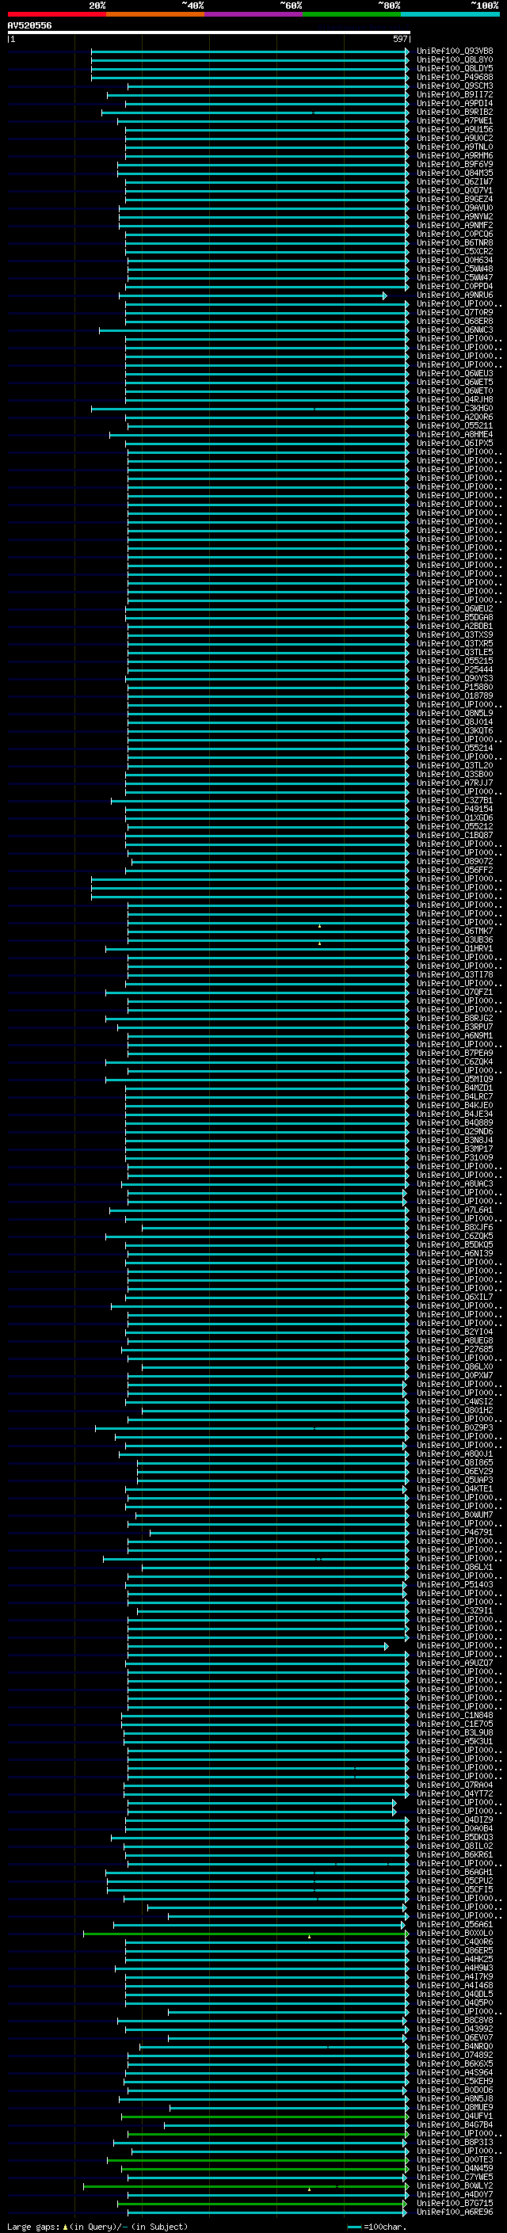This screenshot has height=2233, width=507.
Task: Select hit label UniRef100_A9TNL0
Action: 455,147
